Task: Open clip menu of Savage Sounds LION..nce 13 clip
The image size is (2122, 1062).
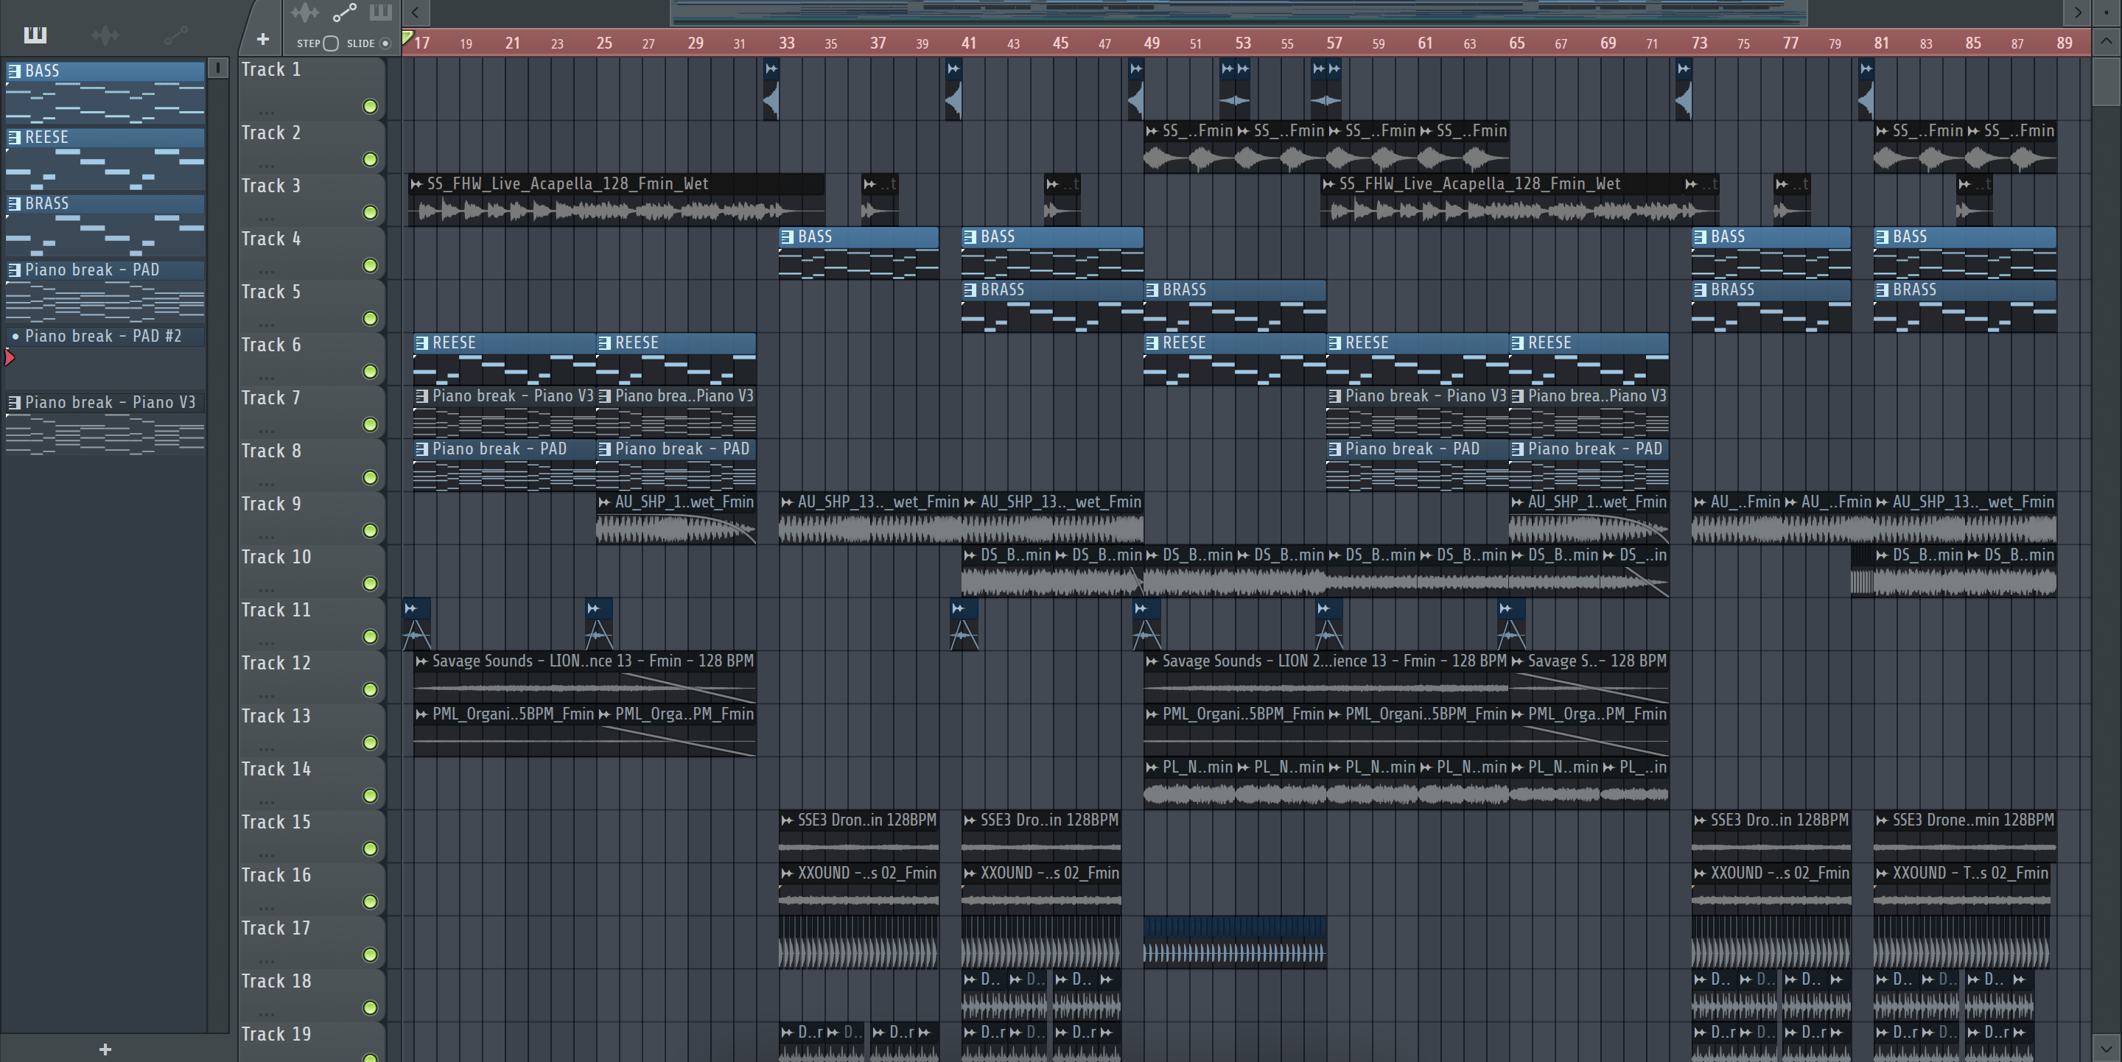Action: tap(421, 661)
